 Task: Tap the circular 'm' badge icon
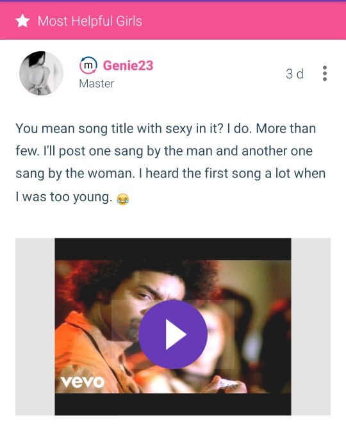pos(88,65)
